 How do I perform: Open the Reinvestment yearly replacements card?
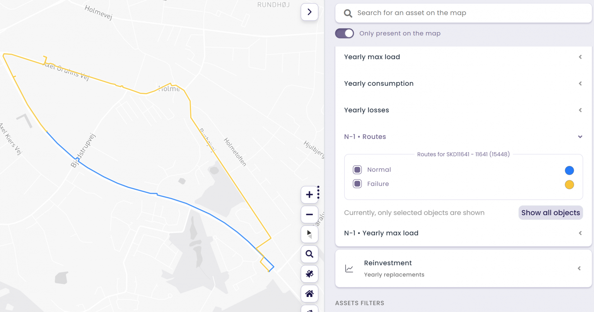[463, 268]
